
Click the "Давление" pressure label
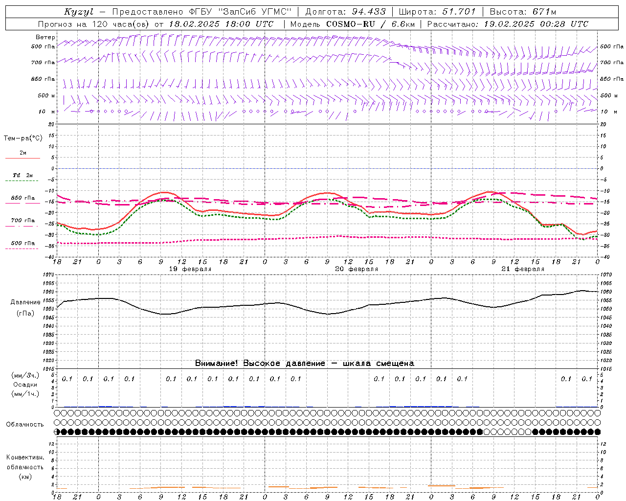point(25,302)
